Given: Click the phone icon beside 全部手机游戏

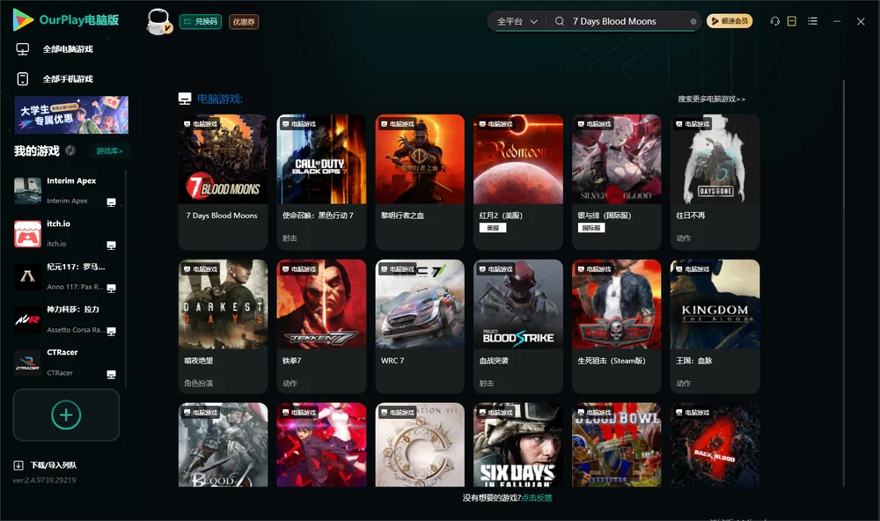Looking at the screenshot, I should pyautogui.click(x=23, y=78).
